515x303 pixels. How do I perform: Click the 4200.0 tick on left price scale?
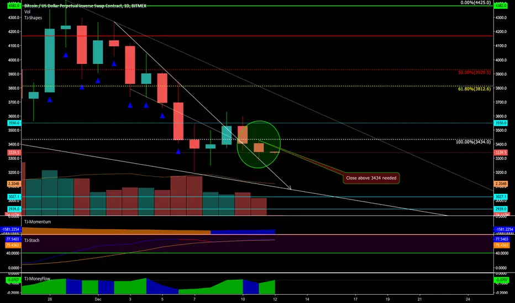pyautogui.click(x=14, y=32)
